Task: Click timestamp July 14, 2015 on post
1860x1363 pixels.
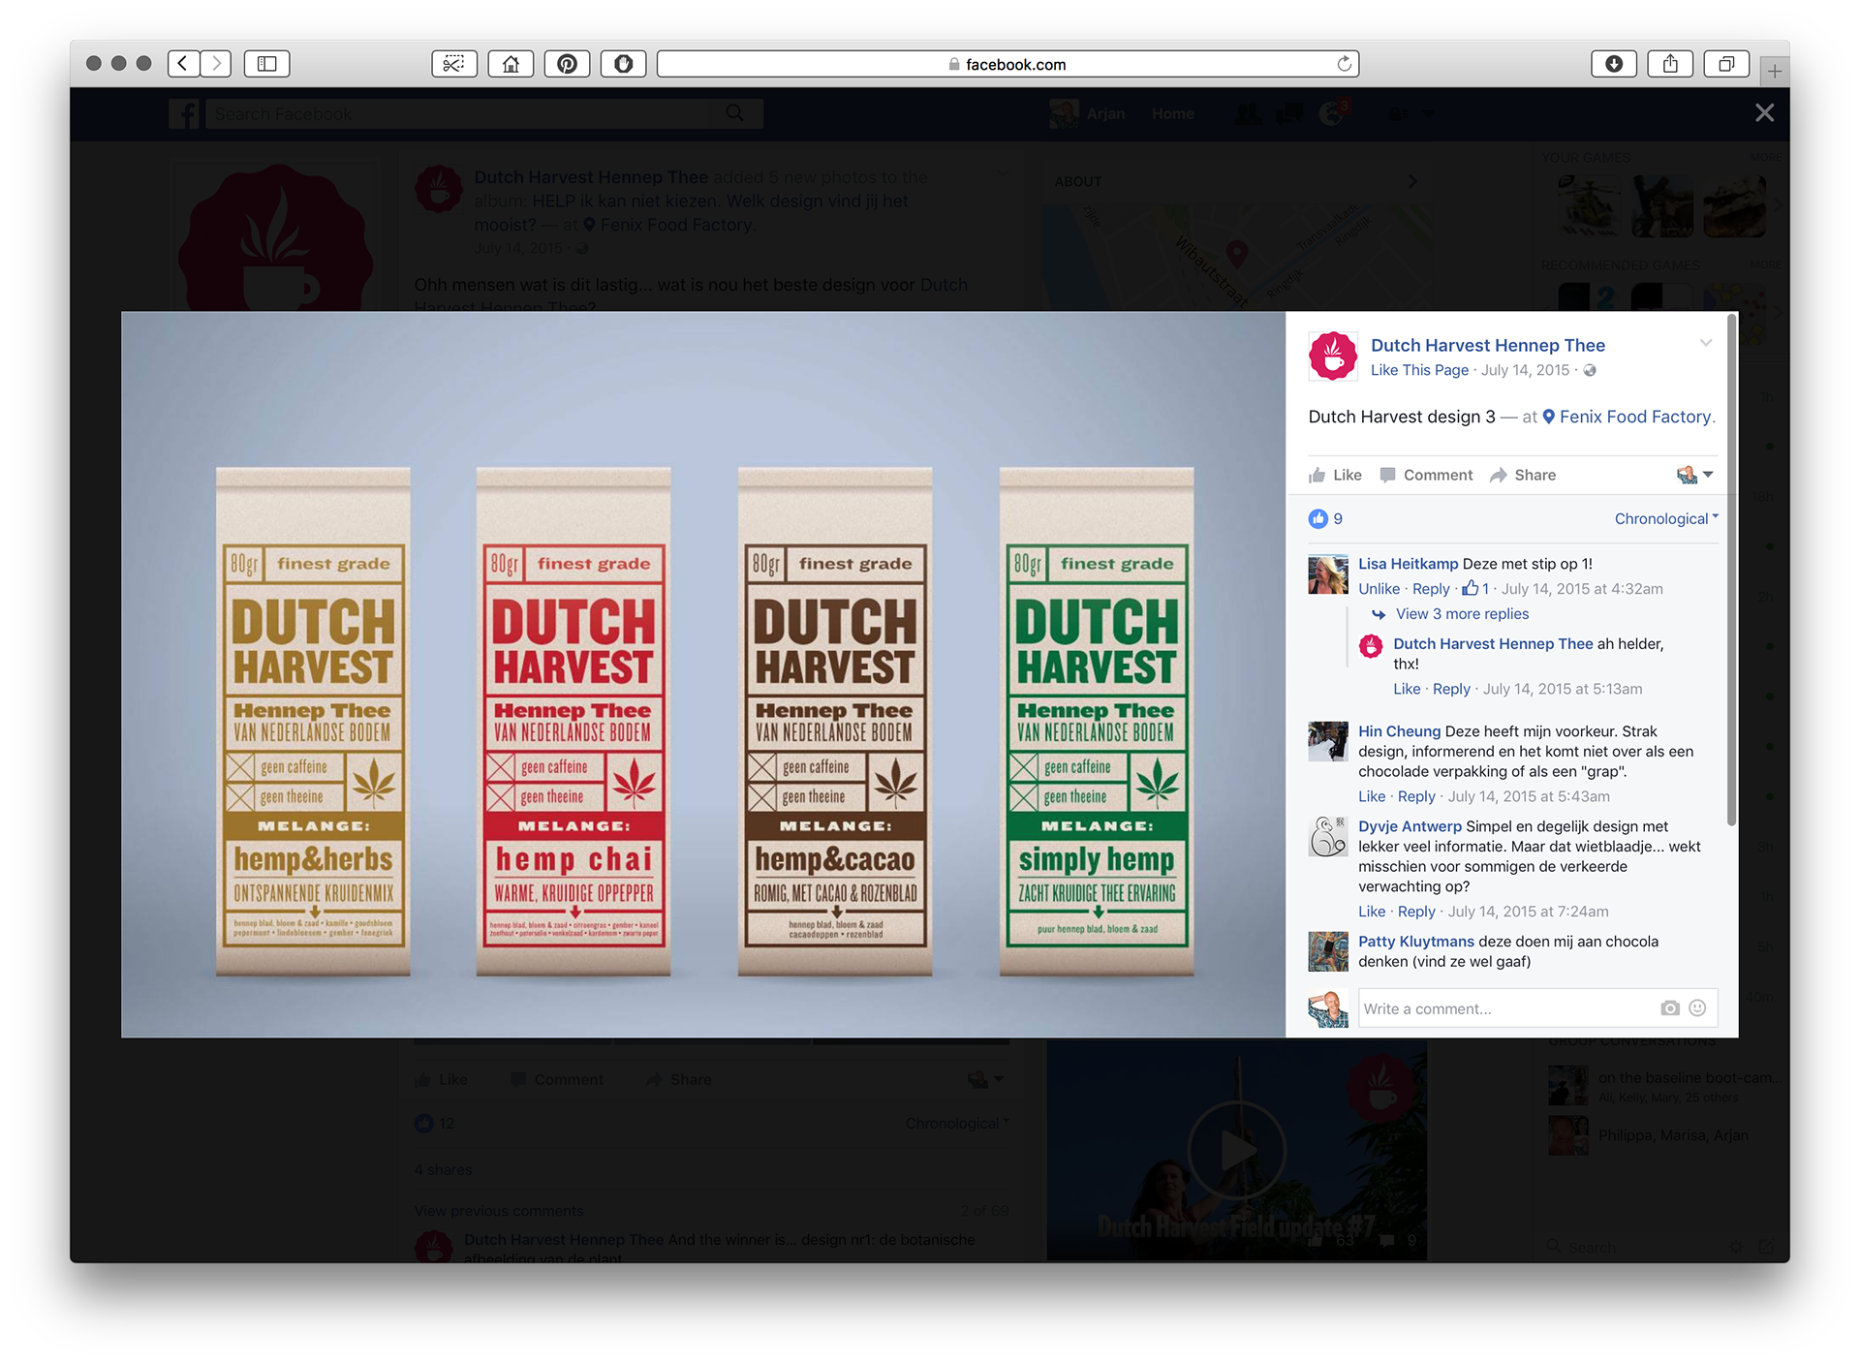Action: click(1525, 371)
